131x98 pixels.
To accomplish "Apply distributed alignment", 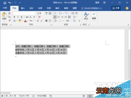I will 69,17.
